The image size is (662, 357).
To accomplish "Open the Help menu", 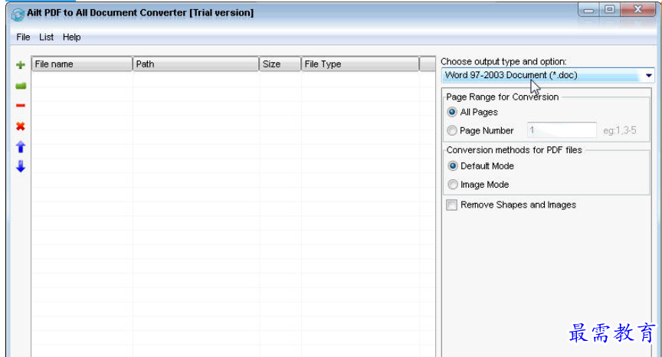I will point(72,37).
